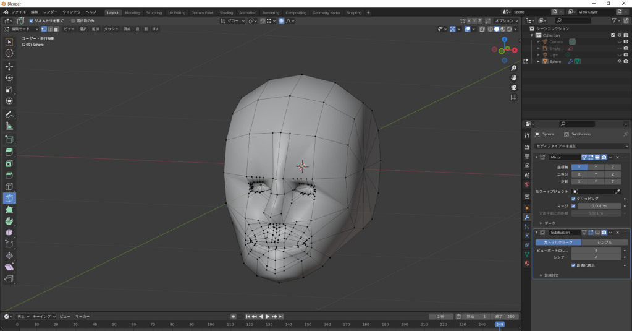Activate the Annotate pencil tool
The width and height of the screenshot is (632, 331).
[9, 114]
